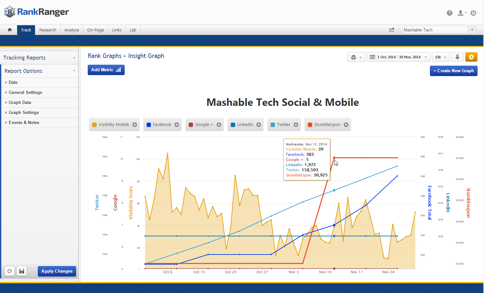Click the Stumbleupon axis label
This screenshot has height=293, width=484.
[x=468, y=203]
